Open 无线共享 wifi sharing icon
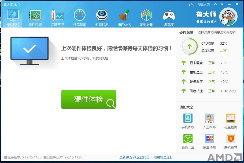The width and height of the screenshot is (244, 163). [x=188, y=139]
